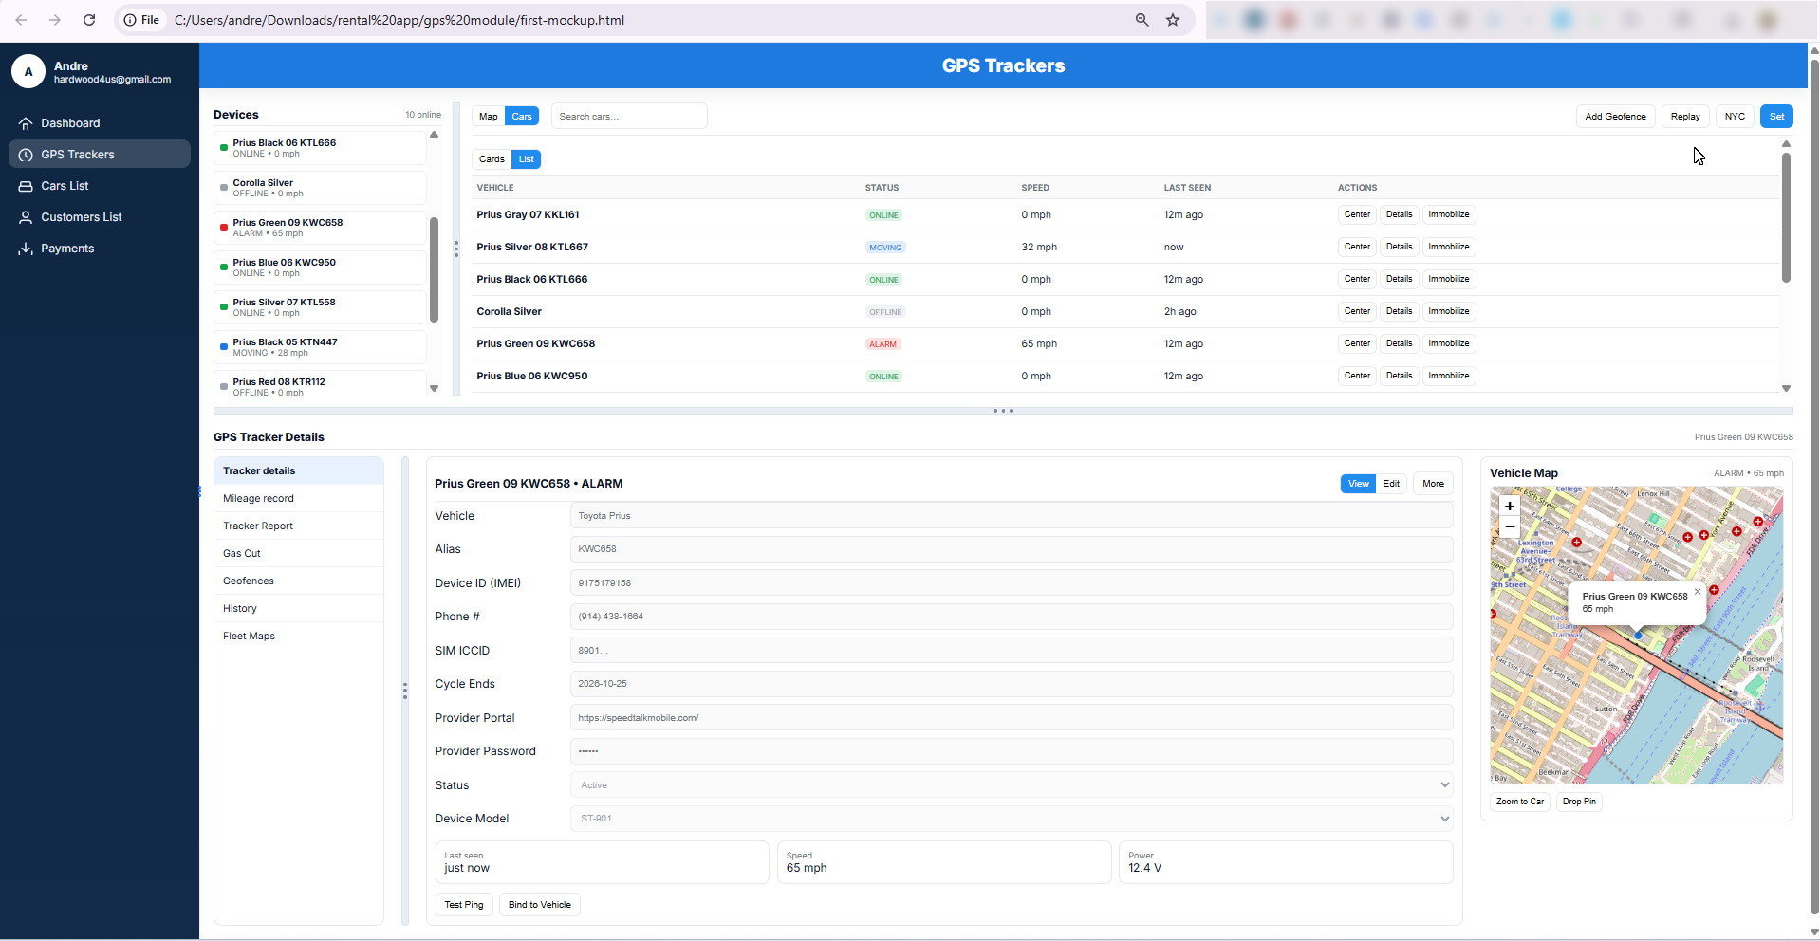Click the Customers List person icon
This screenshot has height=941, width=1820.
coord(26,217)
